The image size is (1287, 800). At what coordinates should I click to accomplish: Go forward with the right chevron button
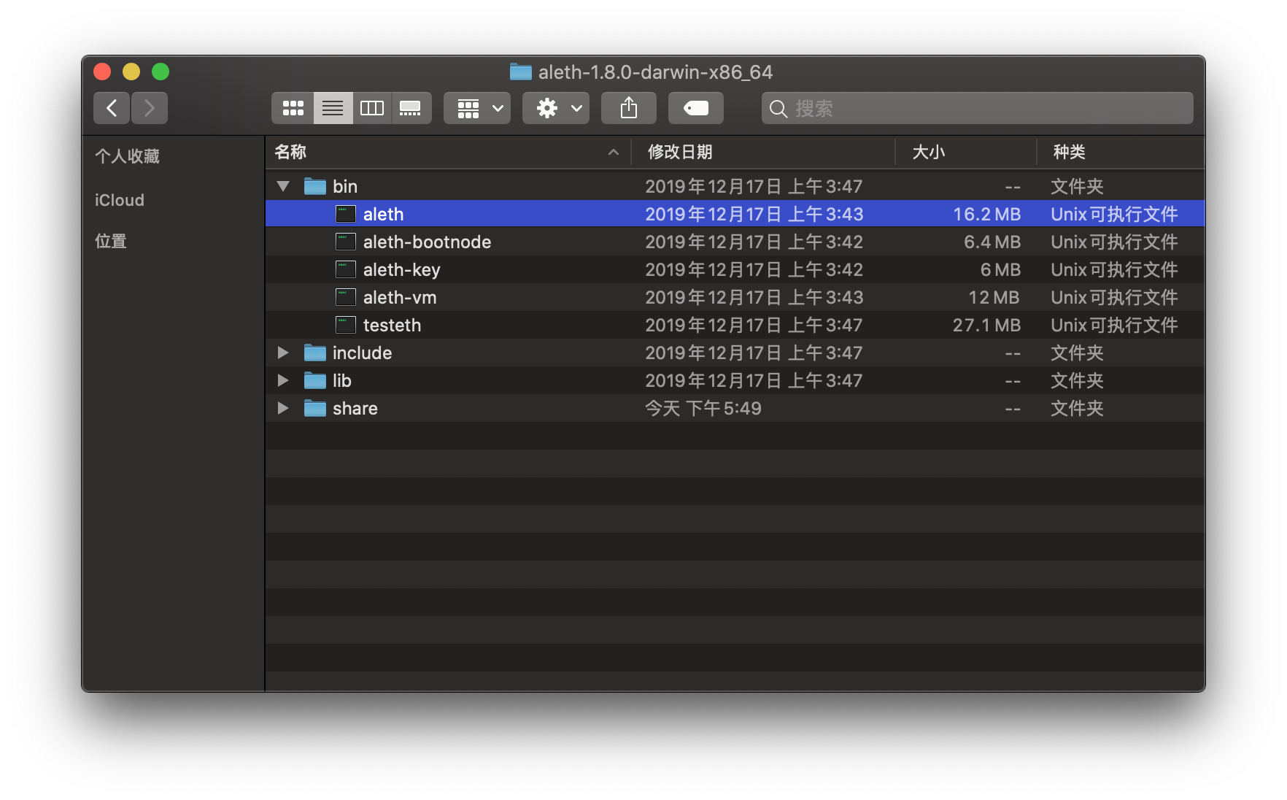tap(150, 108)
